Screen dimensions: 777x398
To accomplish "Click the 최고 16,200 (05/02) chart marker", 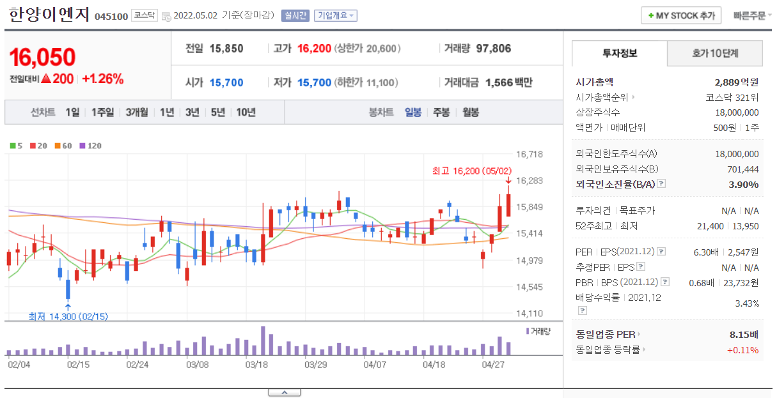I will tap(473, 171).
